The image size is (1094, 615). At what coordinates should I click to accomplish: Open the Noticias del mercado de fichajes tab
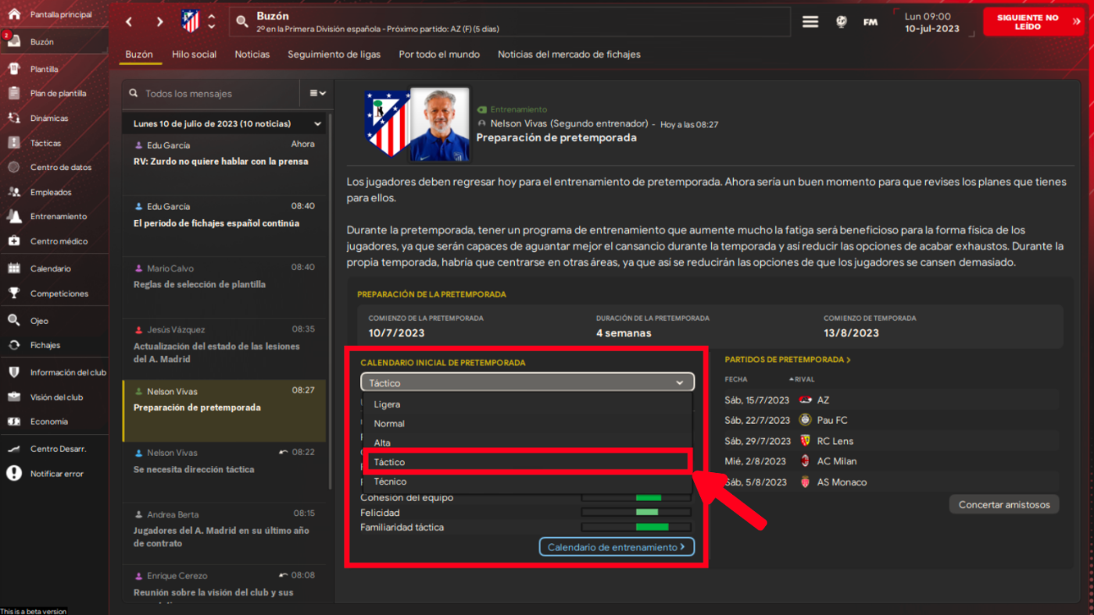click(x=569, y=55)
